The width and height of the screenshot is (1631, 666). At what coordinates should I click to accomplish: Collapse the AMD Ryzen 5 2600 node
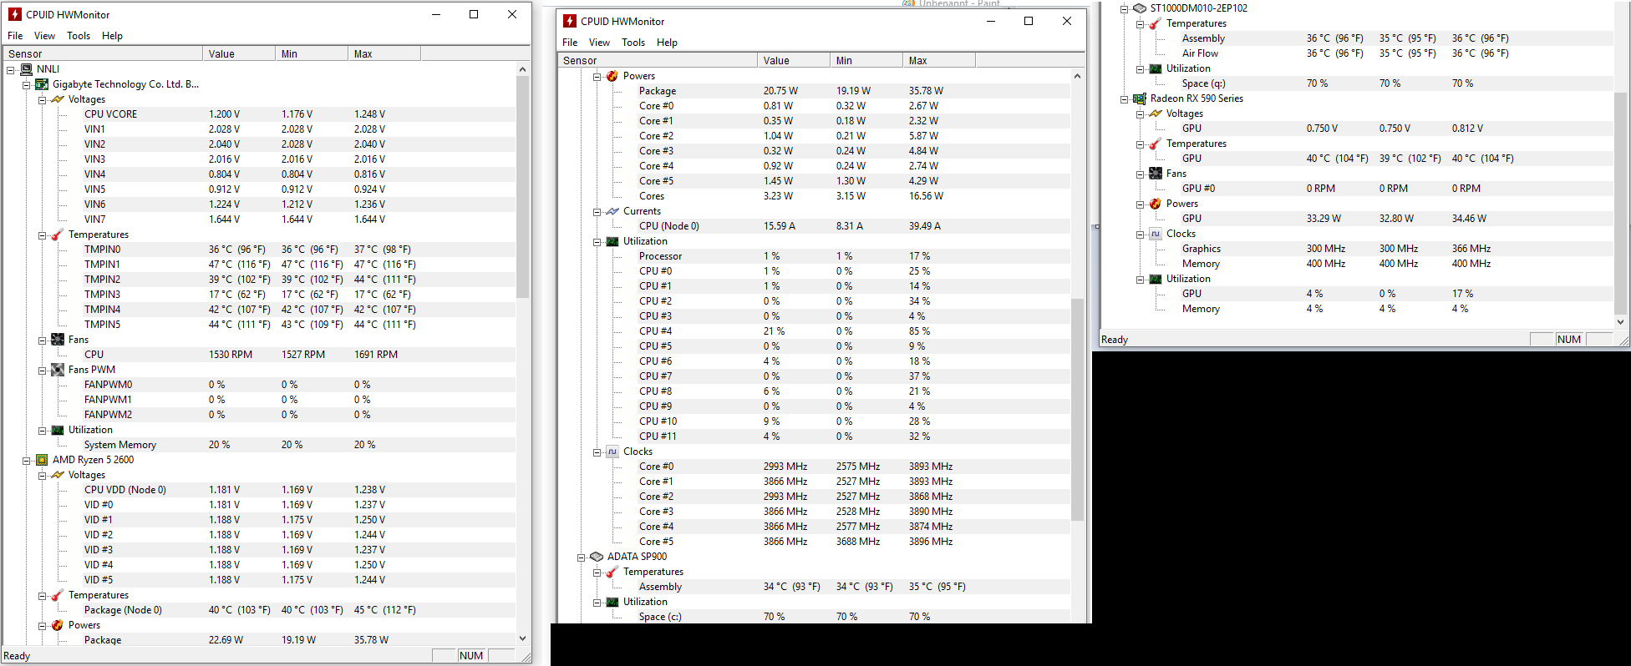(x=27, y=461)
